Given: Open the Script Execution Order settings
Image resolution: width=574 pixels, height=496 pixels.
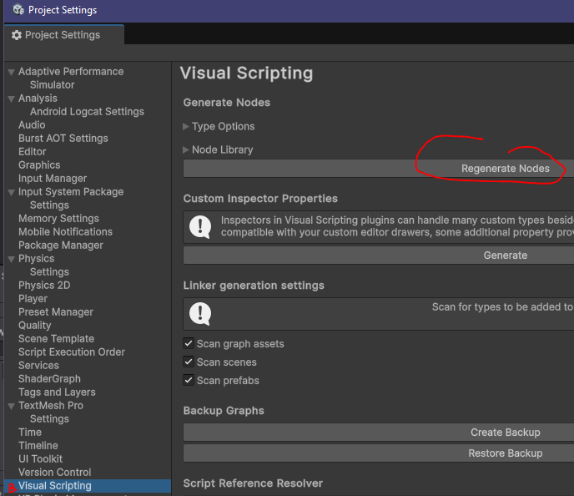Looking at the screenshot, I should [71, 352].
